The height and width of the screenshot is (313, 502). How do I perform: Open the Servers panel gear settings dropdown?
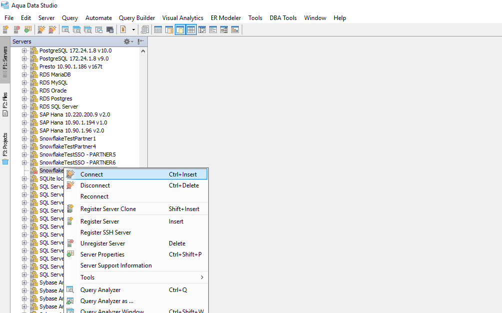(128, 41)
